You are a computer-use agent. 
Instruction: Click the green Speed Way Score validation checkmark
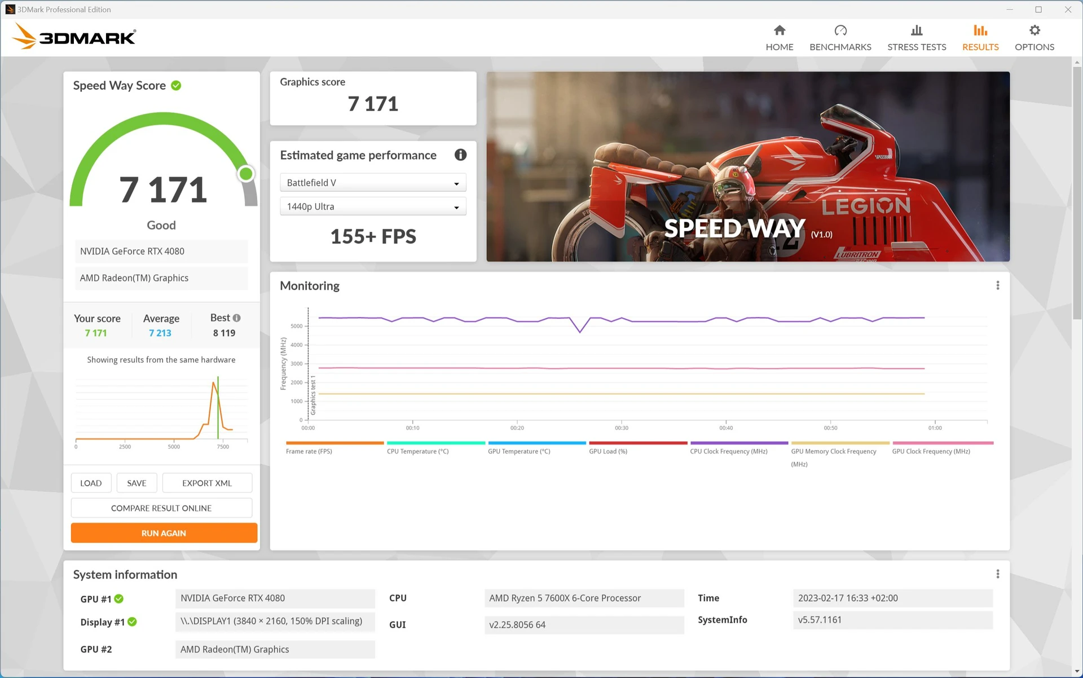coord(176,85)
